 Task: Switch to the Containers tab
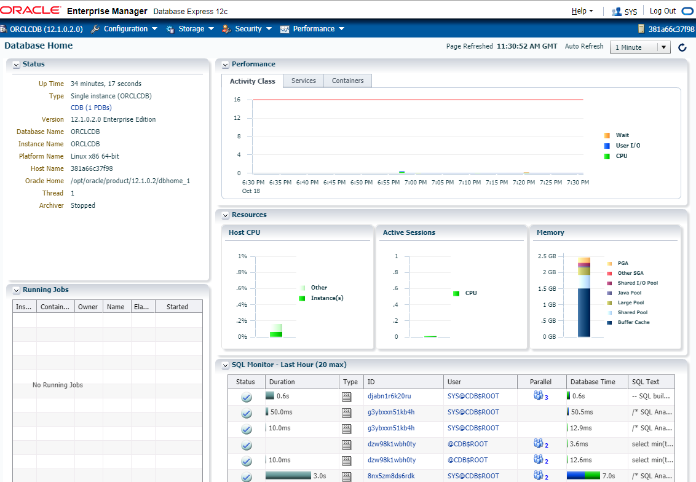[x=347, y=81]
